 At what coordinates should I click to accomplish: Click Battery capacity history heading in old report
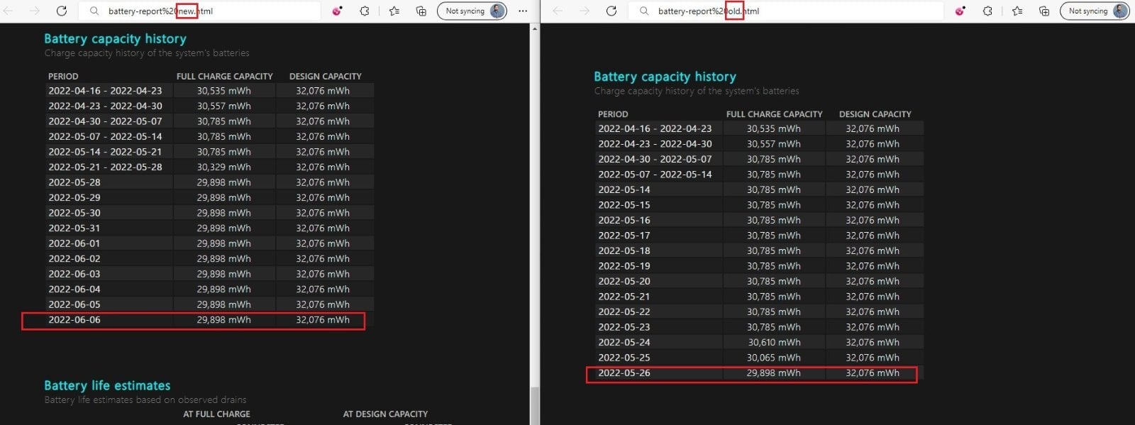pos(665,77)
